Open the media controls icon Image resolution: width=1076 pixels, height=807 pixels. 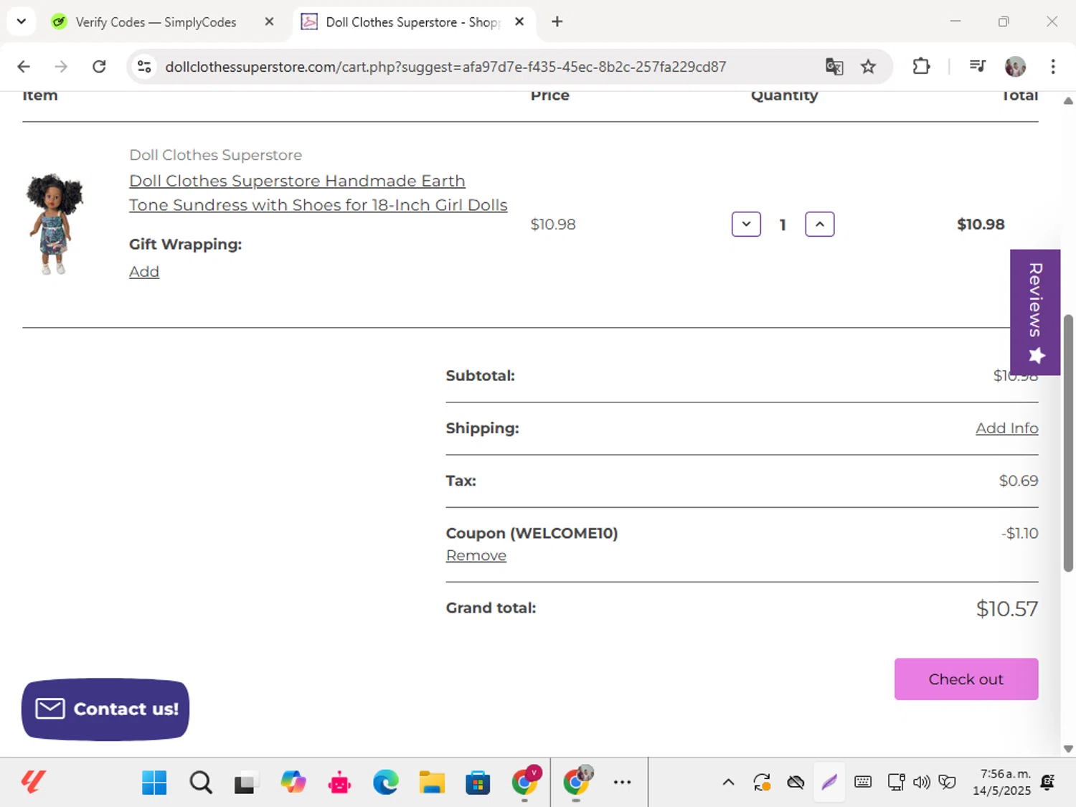pos(977,67)
